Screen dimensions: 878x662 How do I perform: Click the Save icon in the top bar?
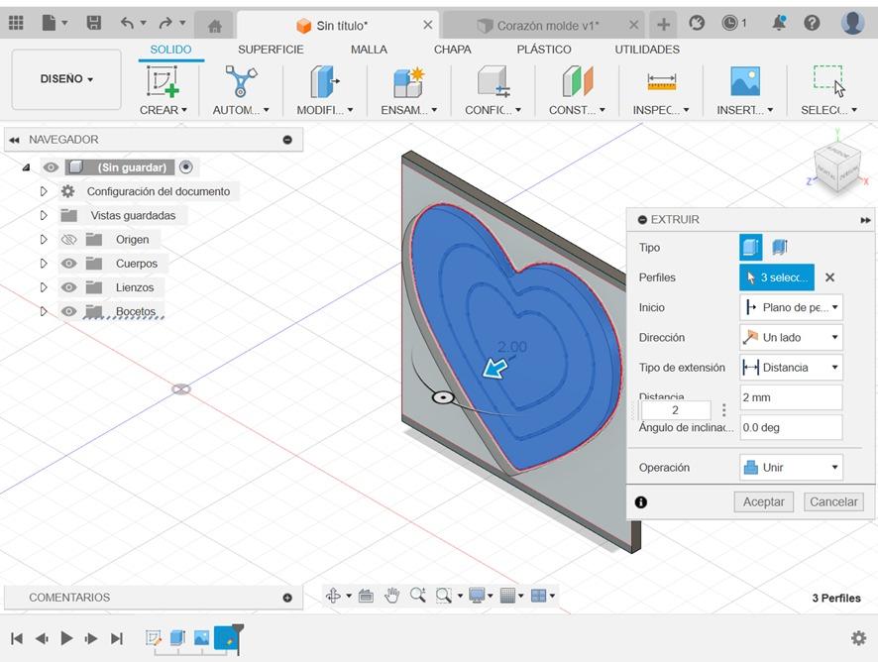point(94,23)
